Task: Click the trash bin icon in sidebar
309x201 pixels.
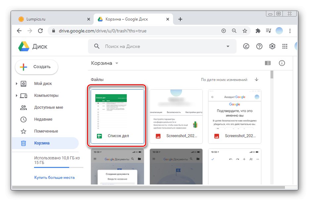Action: point(23,143)
